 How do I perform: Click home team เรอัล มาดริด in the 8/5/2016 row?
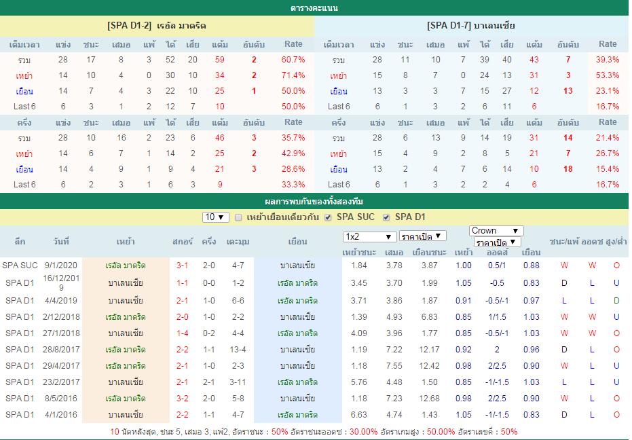click(x=126, y=399)
